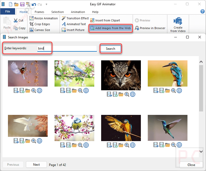The image size is (206, 171).
Task: Select the blue tit on pink flowers thumbnail
Action: point(74,128)
